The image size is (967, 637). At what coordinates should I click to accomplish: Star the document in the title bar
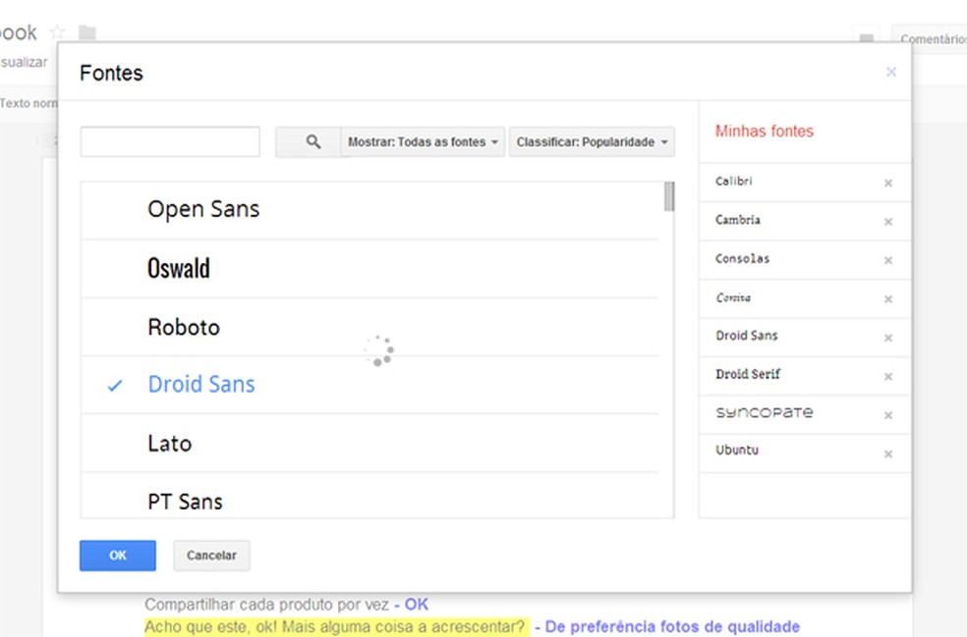[x=58, y=33]
